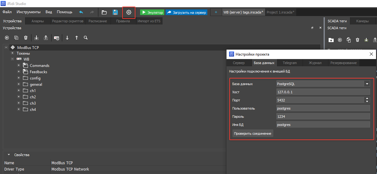The image size is (377, 174).
Task: Collapse the ModBus TCP tree node
Action: [x=6, y=47]
